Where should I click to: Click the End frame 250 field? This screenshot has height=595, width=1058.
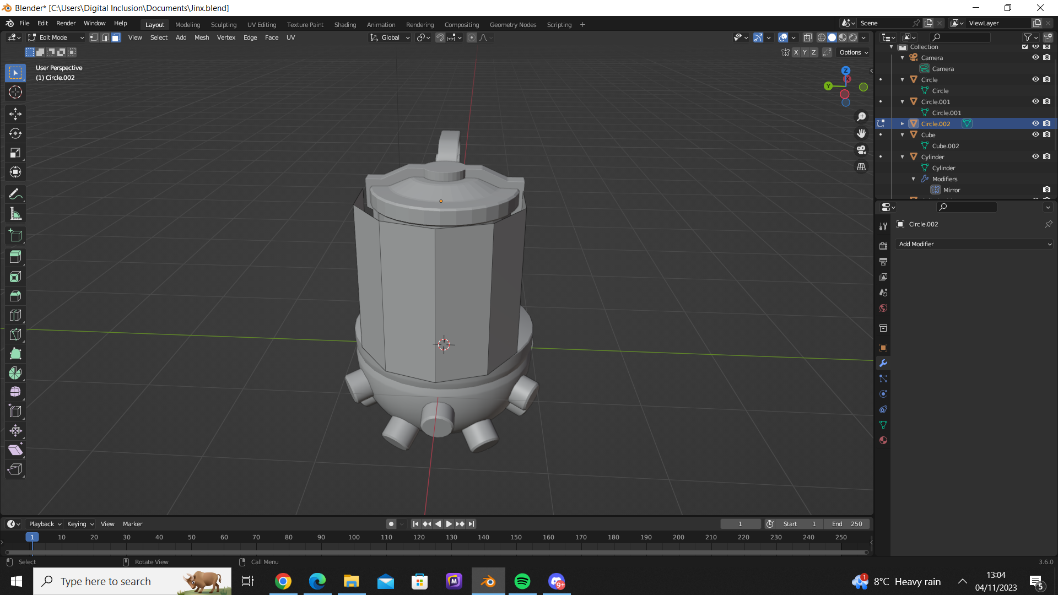[848, 524]
